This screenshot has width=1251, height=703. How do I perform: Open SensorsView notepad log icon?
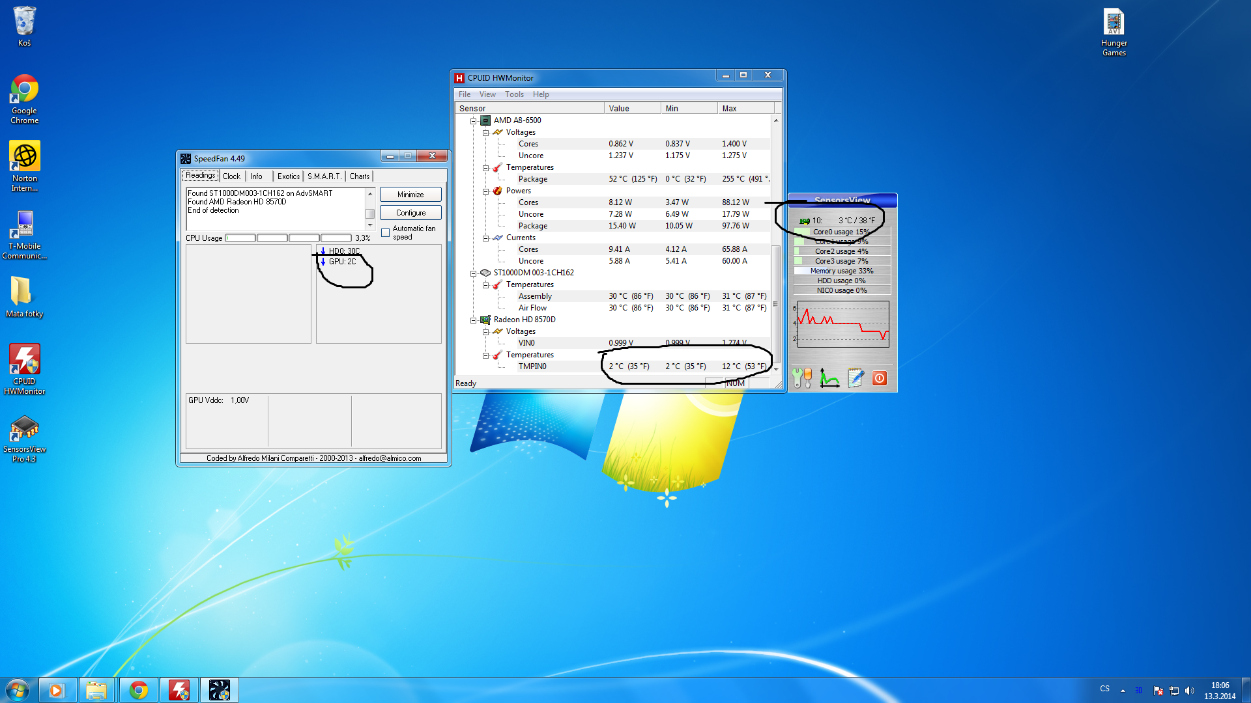pos(856,378)
